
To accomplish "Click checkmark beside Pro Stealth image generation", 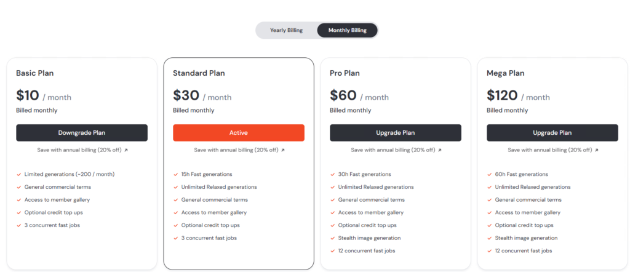I will tap(333, 238).
